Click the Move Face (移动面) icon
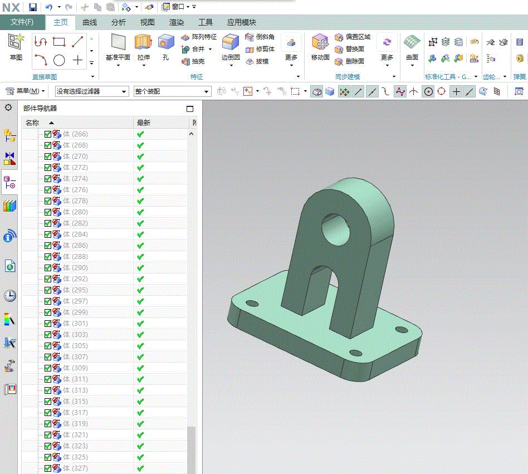Screen dimensions: 528x474 click(x=320, y=43)
